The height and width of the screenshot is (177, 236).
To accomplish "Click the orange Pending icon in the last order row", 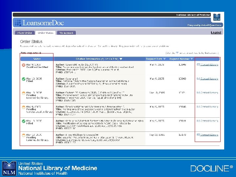I will [x=24, y=135].
